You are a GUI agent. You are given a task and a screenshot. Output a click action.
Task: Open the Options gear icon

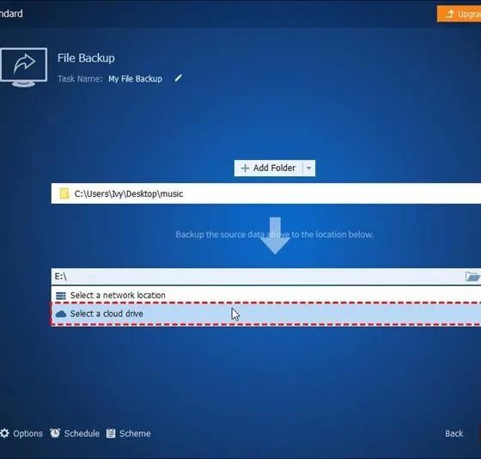4,433
